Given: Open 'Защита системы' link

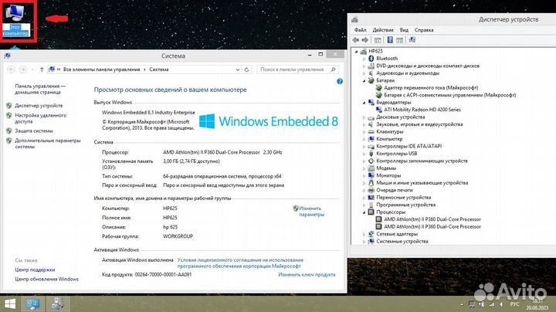Looking at the screenshot, I should click(x=34, y=131).
